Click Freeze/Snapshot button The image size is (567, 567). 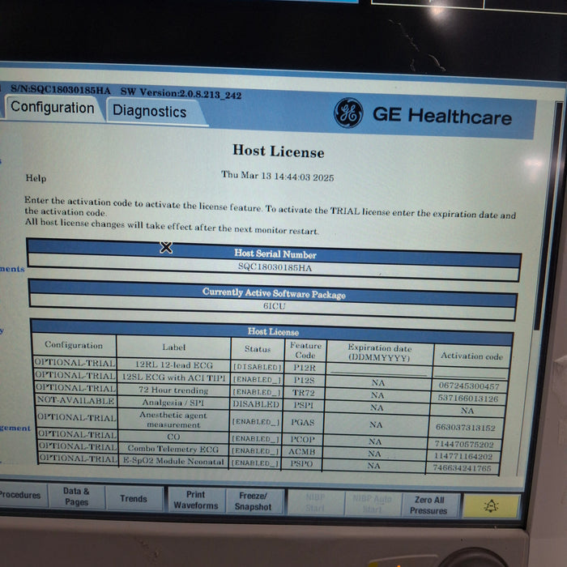pos(253,501)
